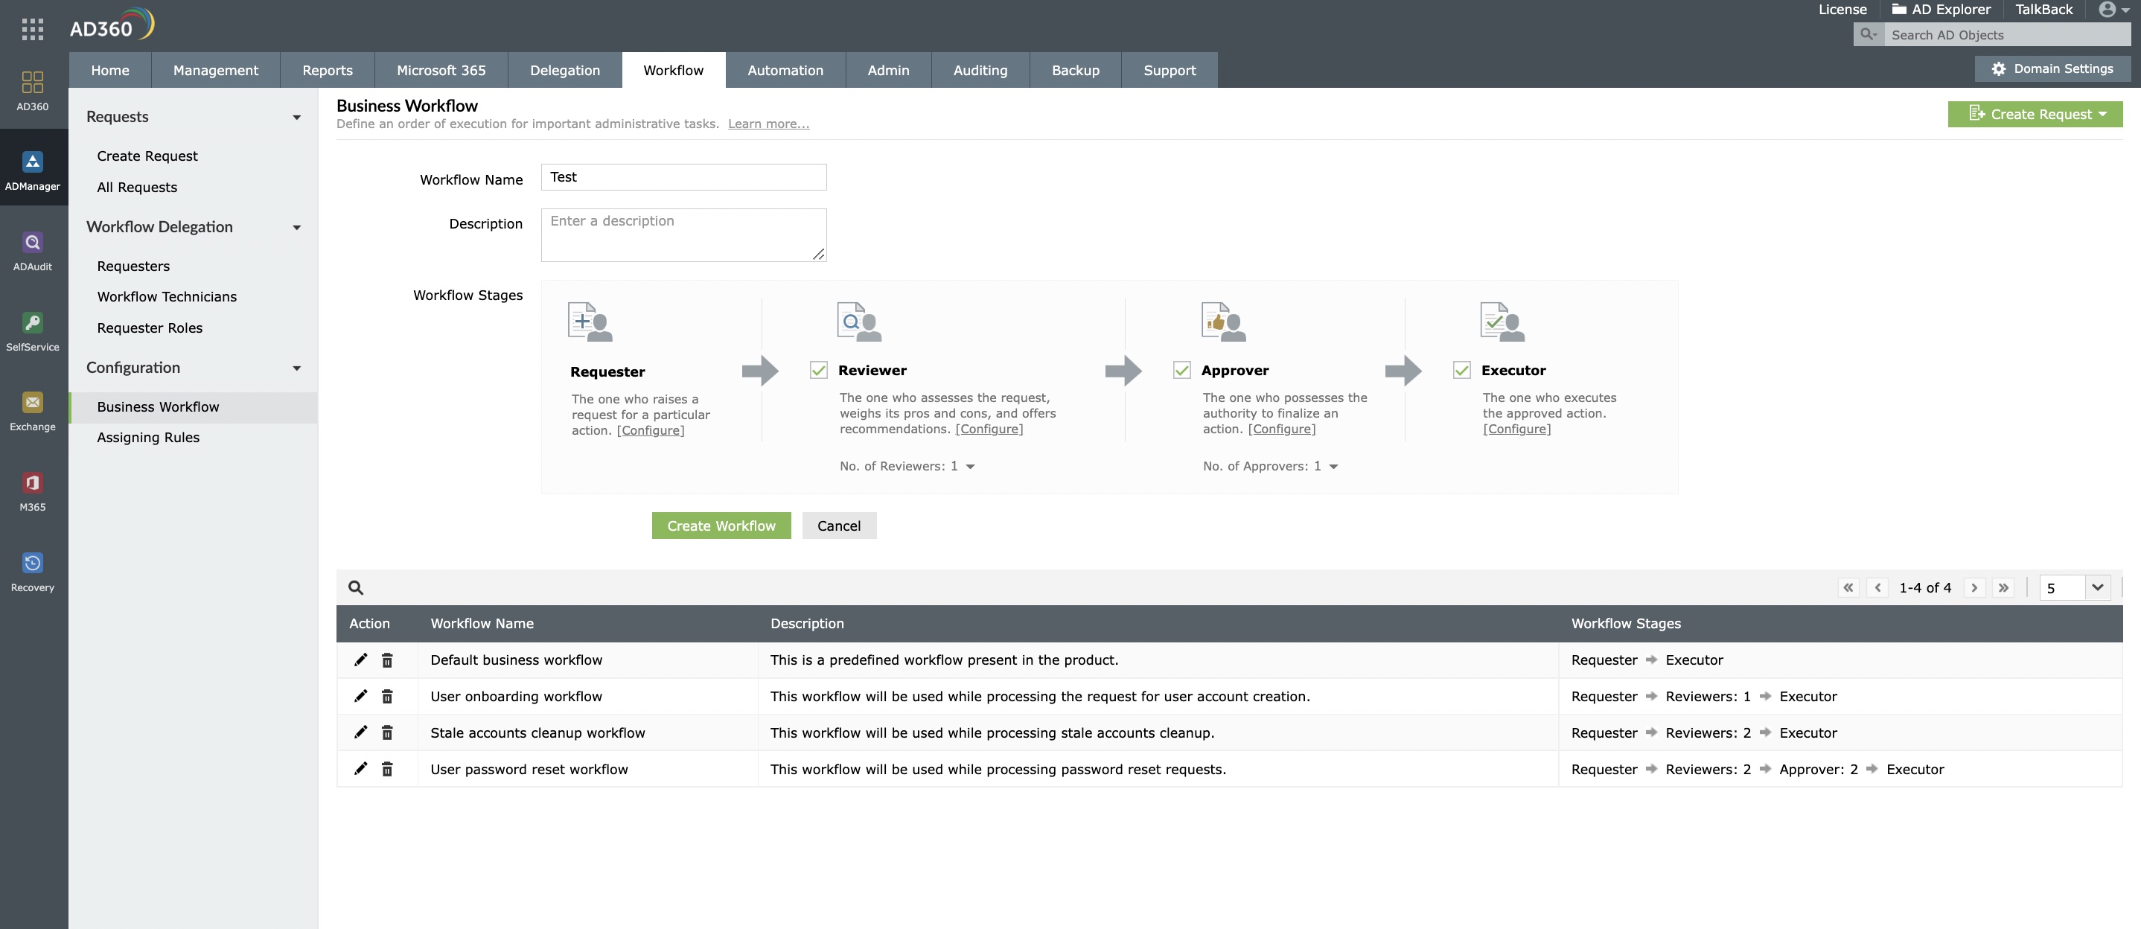Open the table search magnifier
Viewport: 2141px width, 929px height.
point(356,587)
